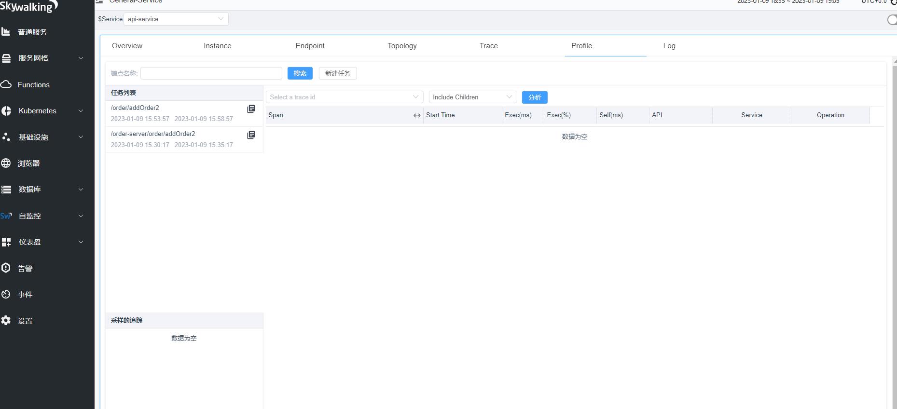
Task: Click the 自监控 Sw icon
Action: click(6, 216)
